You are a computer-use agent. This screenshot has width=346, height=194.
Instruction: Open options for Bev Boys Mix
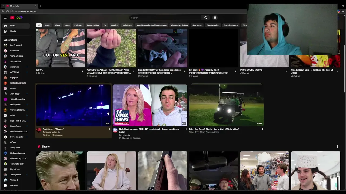[x=262, y=129]
